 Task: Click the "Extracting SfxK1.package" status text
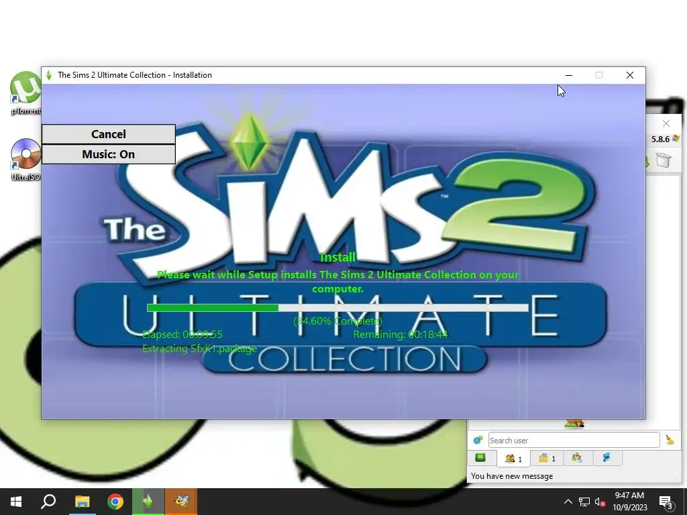click(x=199, y=349)
